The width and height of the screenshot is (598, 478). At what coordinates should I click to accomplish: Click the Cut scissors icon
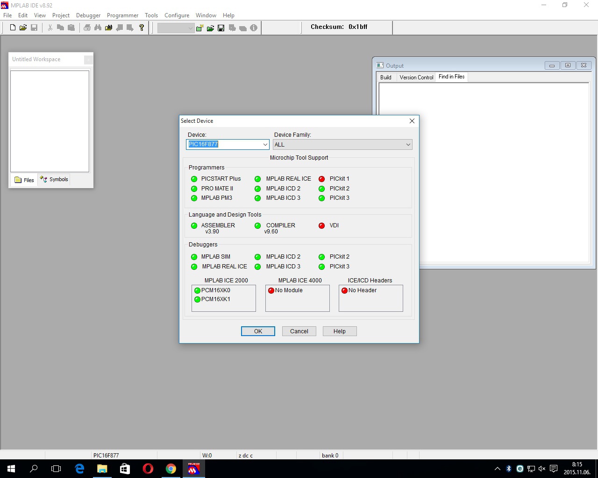(x=50, y=28)
